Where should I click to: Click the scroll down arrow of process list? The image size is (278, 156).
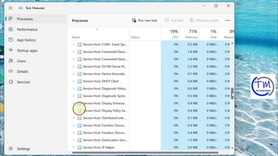(x=232, y=148)
